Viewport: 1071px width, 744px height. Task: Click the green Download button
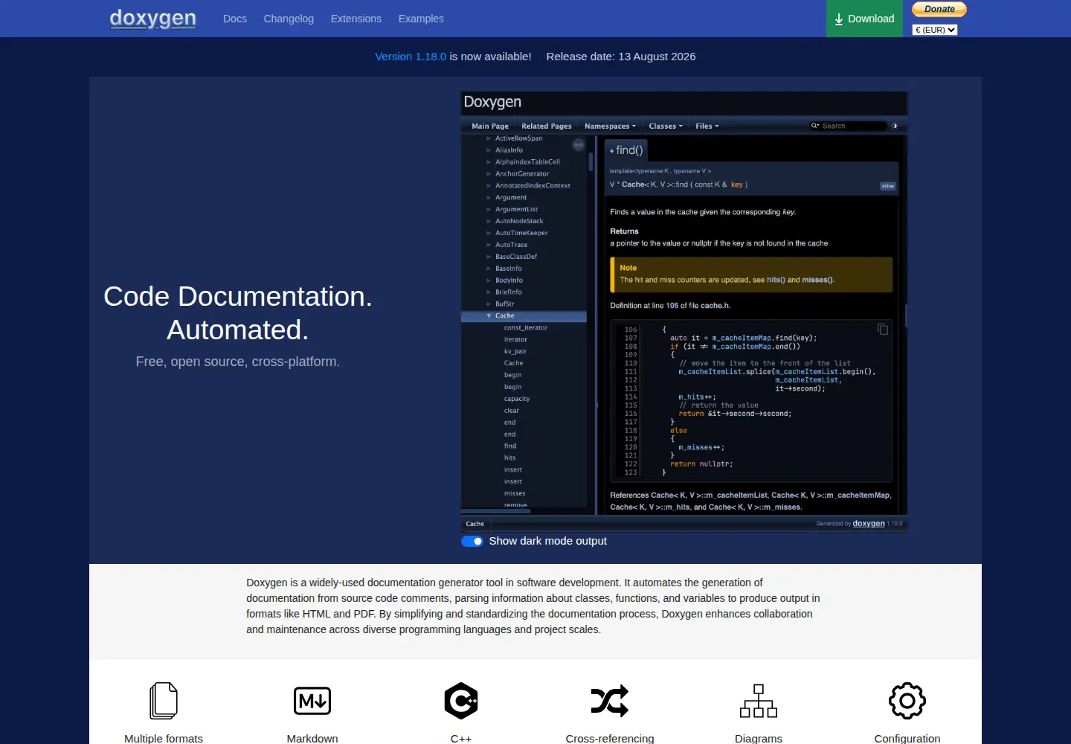coord(864,19)
